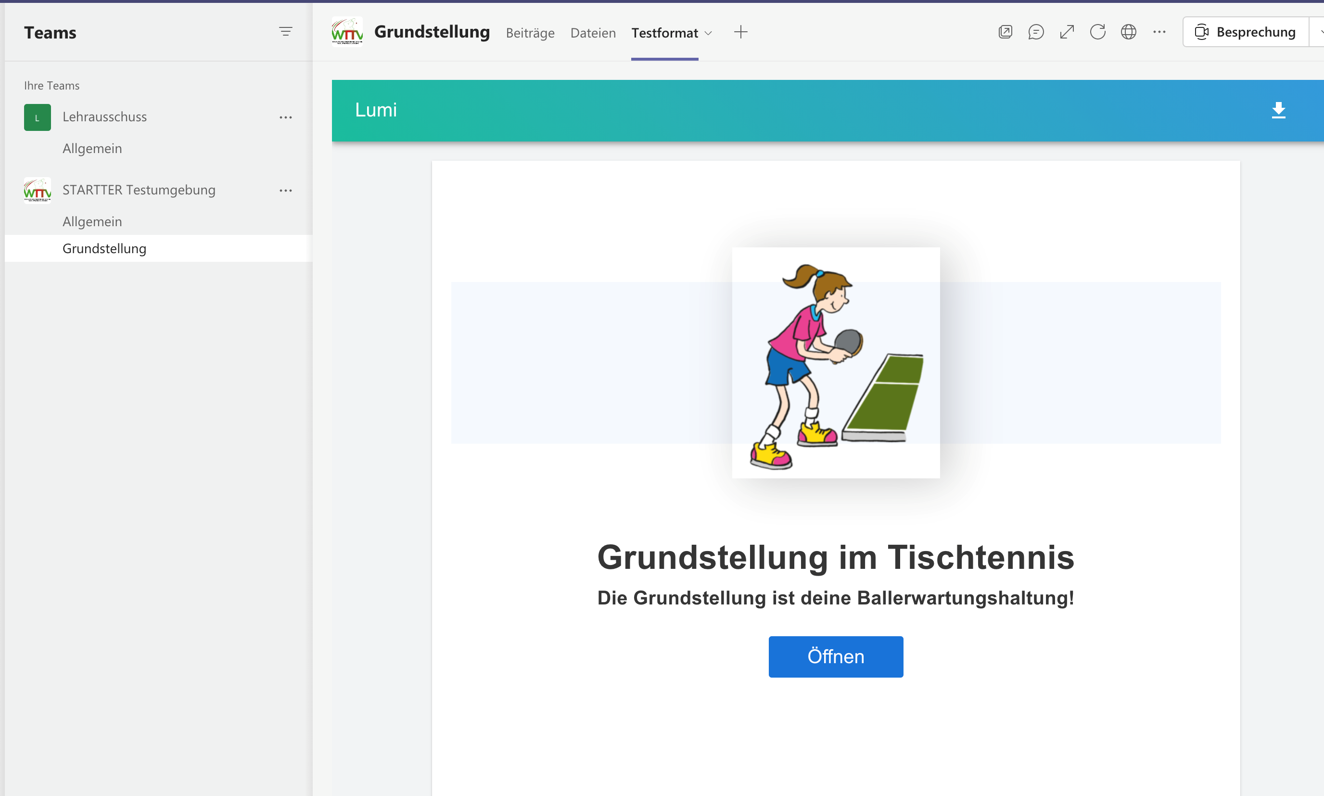Open Lehrausschuss team more options
The height and width of the screenshot is (796, 1324).
tap(285, 117)
